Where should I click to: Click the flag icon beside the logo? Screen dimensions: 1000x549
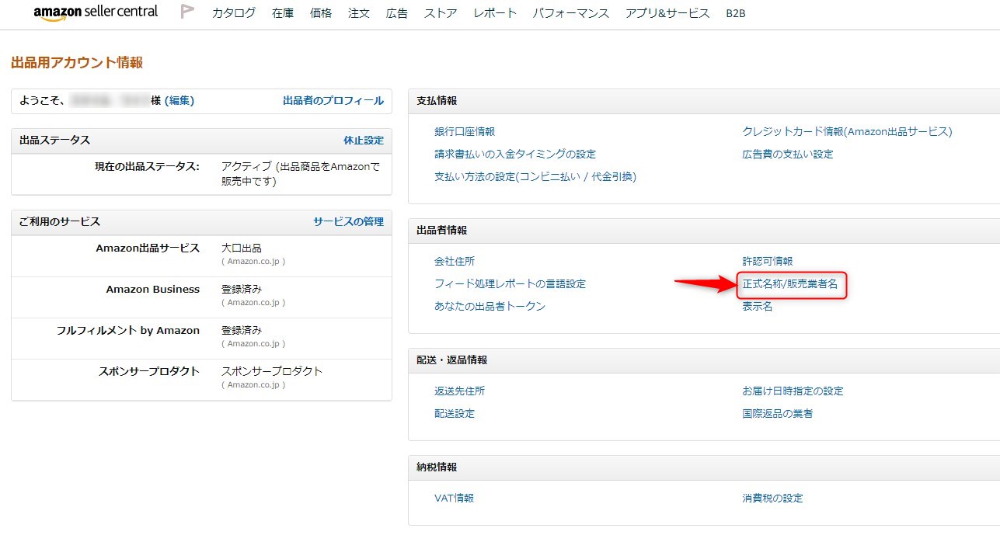coord(187,12)
